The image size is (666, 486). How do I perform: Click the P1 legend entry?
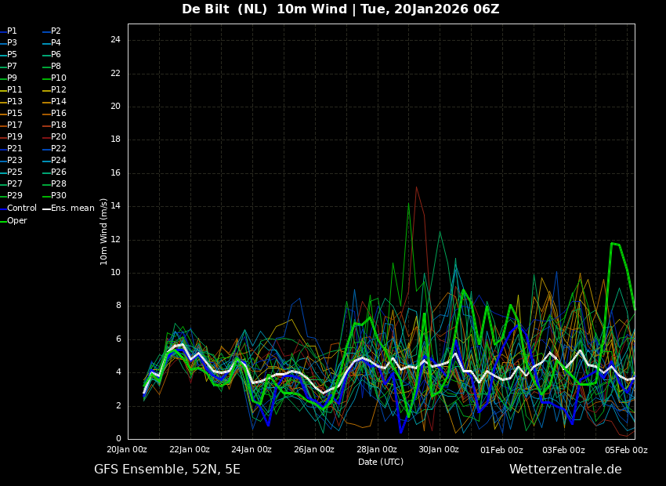point(9,31)
